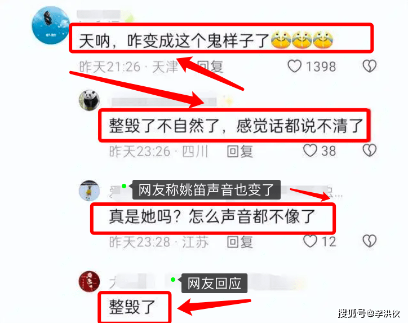Tap the 网友称姚笛声音也变了 label tag

point(206,190)
